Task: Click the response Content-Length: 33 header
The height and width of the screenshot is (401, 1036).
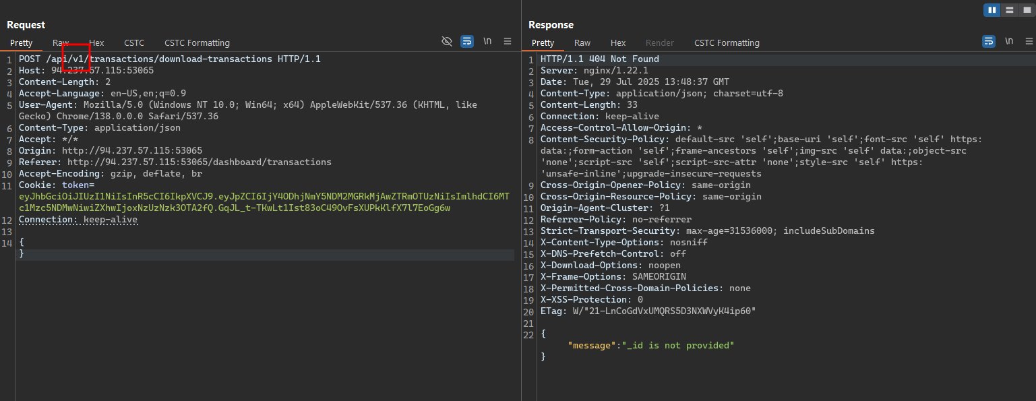Action: point(589,104)
